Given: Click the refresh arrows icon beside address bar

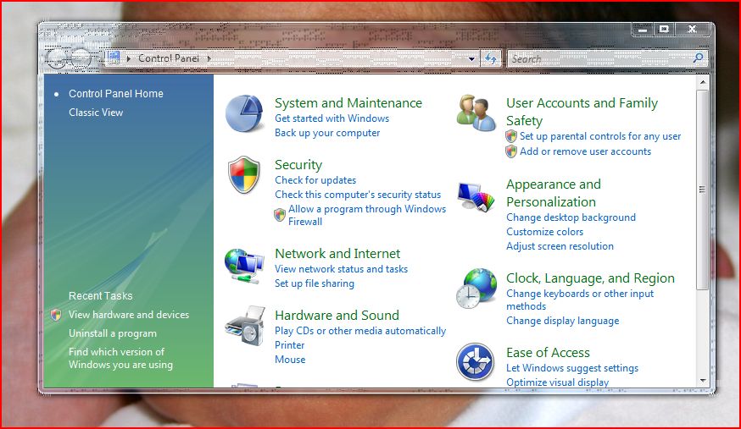Looking at the screenshot, I should click(491, 59).
